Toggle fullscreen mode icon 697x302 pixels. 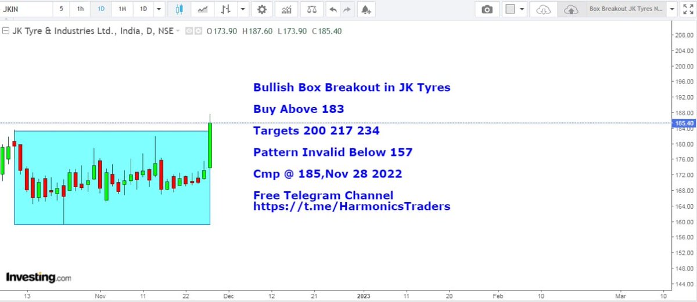coord(688,9)
